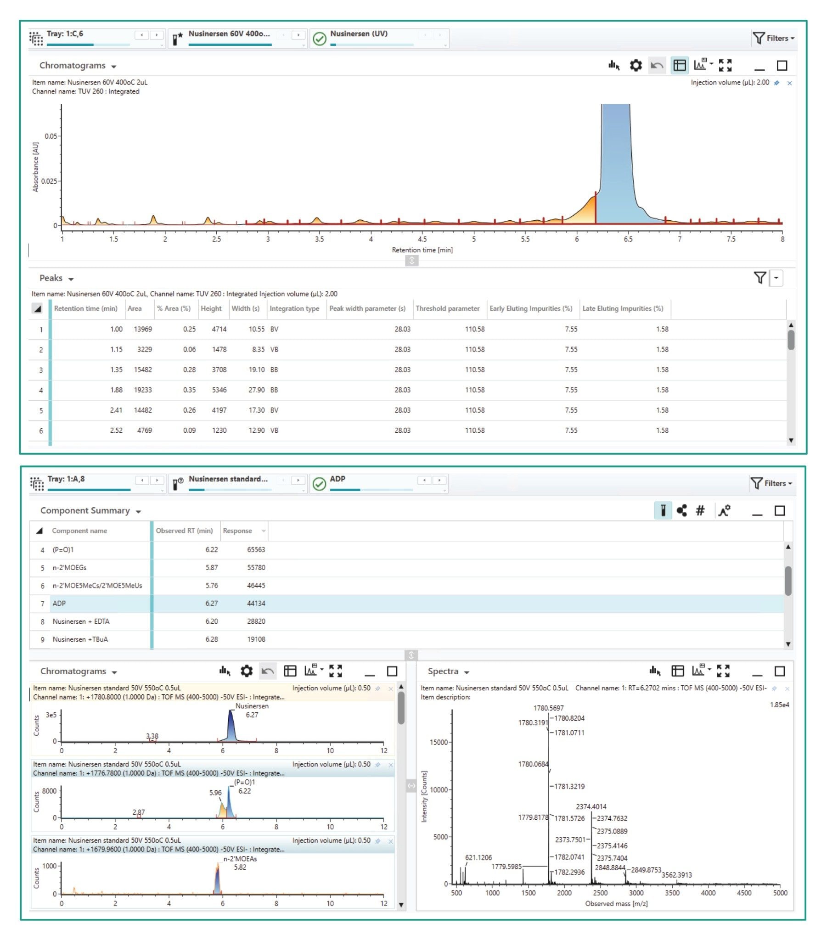
Task: Click share-nodes icon in Component Summary toolbar
Action: point(681,510)
